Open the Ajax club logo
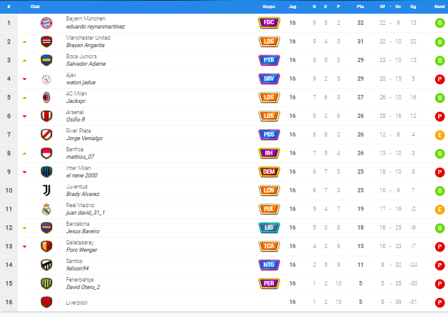This screenshot has width=448, height=317. pos(46,79)
